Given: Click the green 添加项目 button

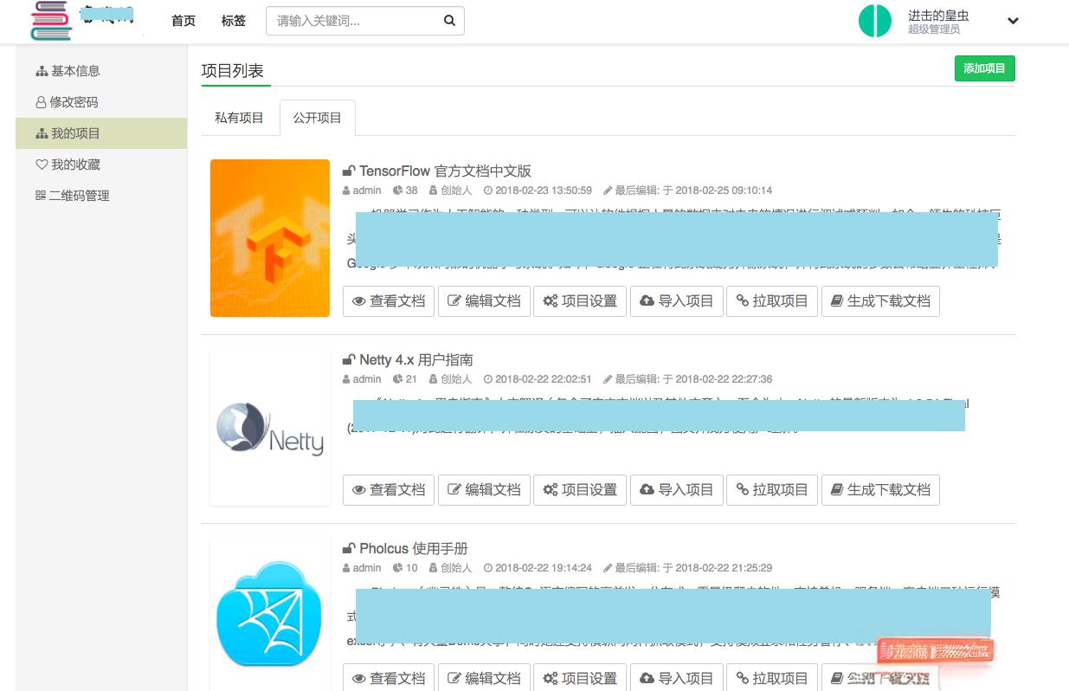Looking at the screenshot, I should [984, 68].
